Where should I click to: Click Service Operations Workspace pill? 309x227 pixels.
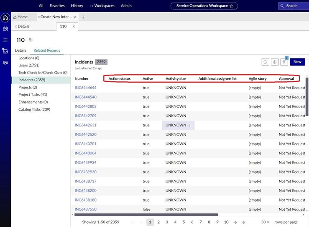pos(204,6)
